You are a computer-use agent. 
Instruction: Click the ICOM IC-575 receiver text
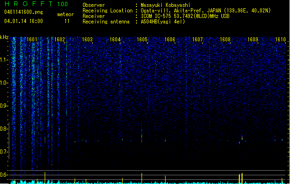185,16
